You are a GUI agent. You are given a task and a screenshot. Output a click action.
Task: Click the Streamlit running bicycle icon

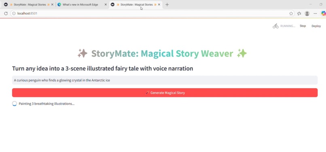(x=275, y=26)
